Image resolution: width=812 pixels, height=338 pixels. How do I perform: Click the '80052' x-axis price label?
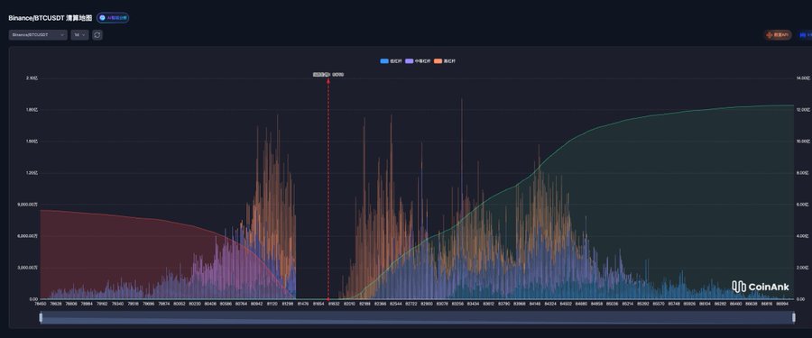point(180,305)
